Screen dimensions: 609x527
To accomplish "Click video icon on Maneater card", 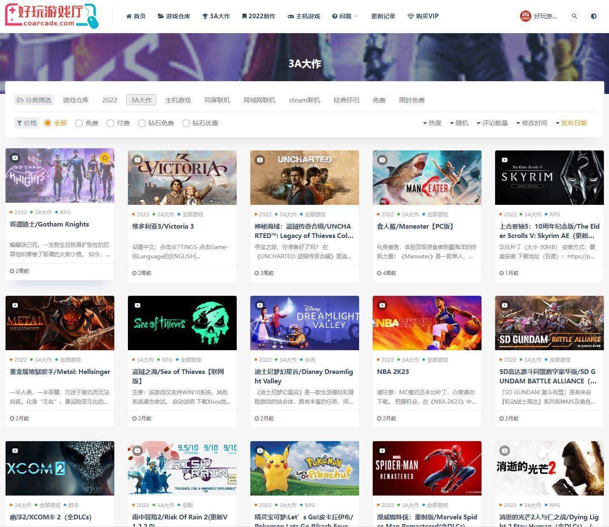I will [x=382, y=160].
